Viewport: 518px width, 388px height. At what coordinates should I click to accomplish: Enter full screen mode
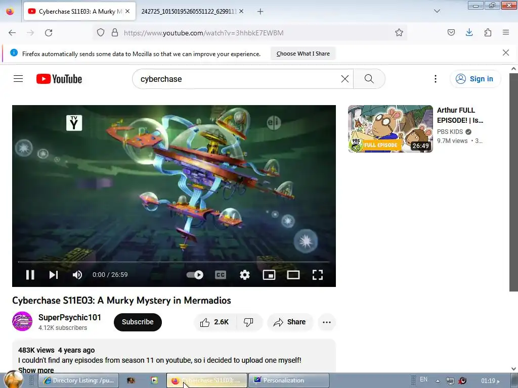[318, 275]
